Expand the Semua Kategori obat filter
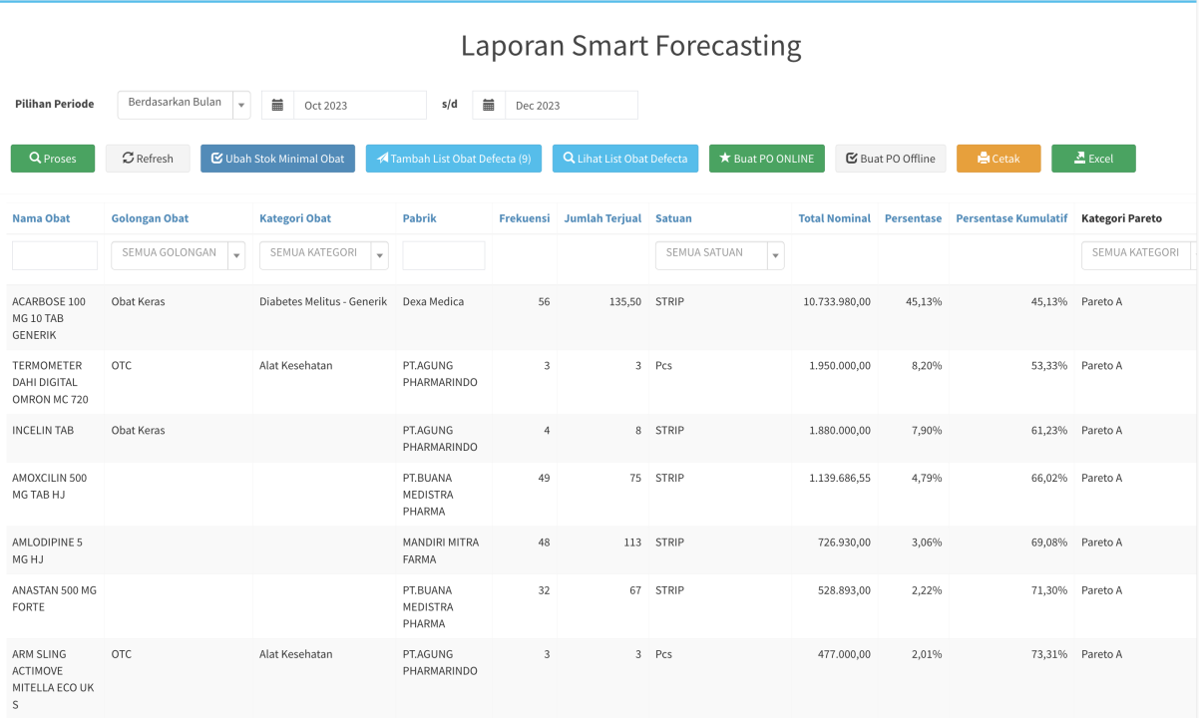 [x=323, y=255]
